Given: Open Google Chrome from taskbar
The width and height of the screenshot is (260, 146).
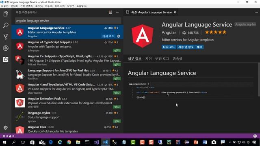Looking at the screenshot, I should coord(69,142).
